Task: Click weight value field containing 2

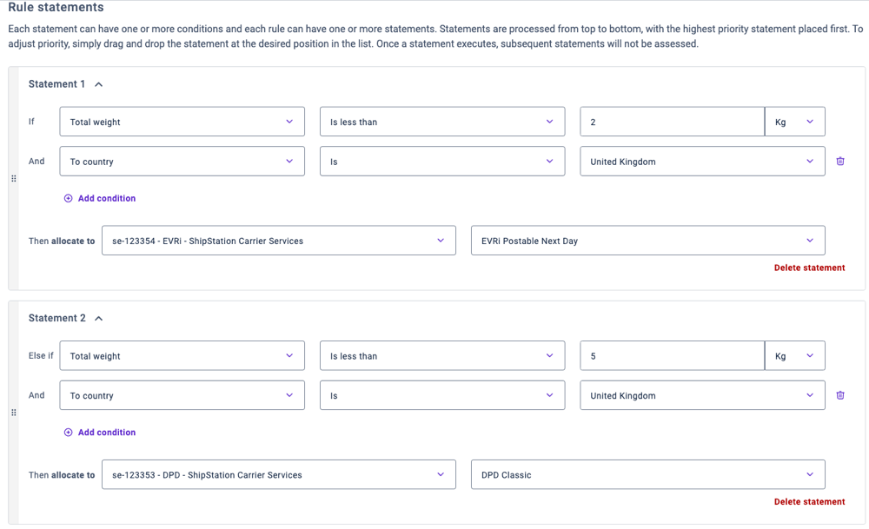Action: coord(672,122)
